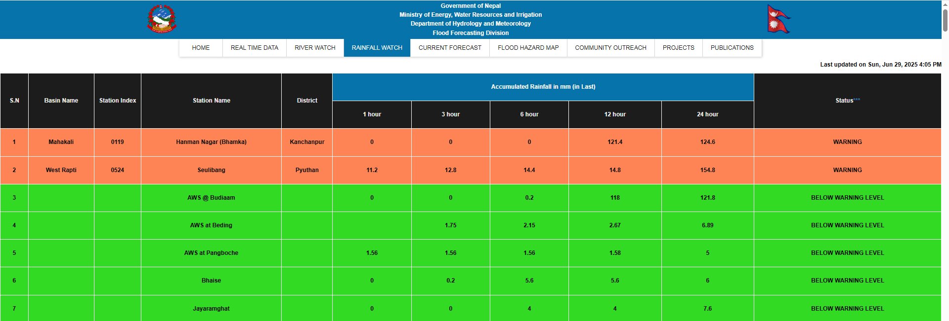Open CURRENT FORECAST menu item
This screenshot has width=949, height=321.
pos(450,48)
